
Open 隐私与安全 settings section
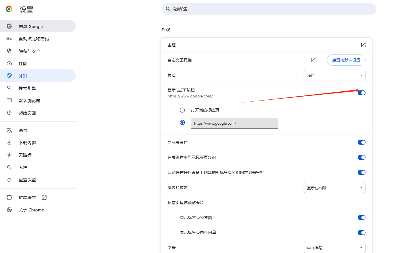(x=38, y=51)
